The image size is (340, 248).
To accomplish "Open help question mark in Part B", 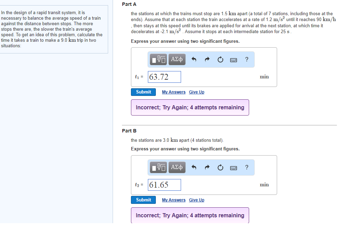I will (246, 167).
